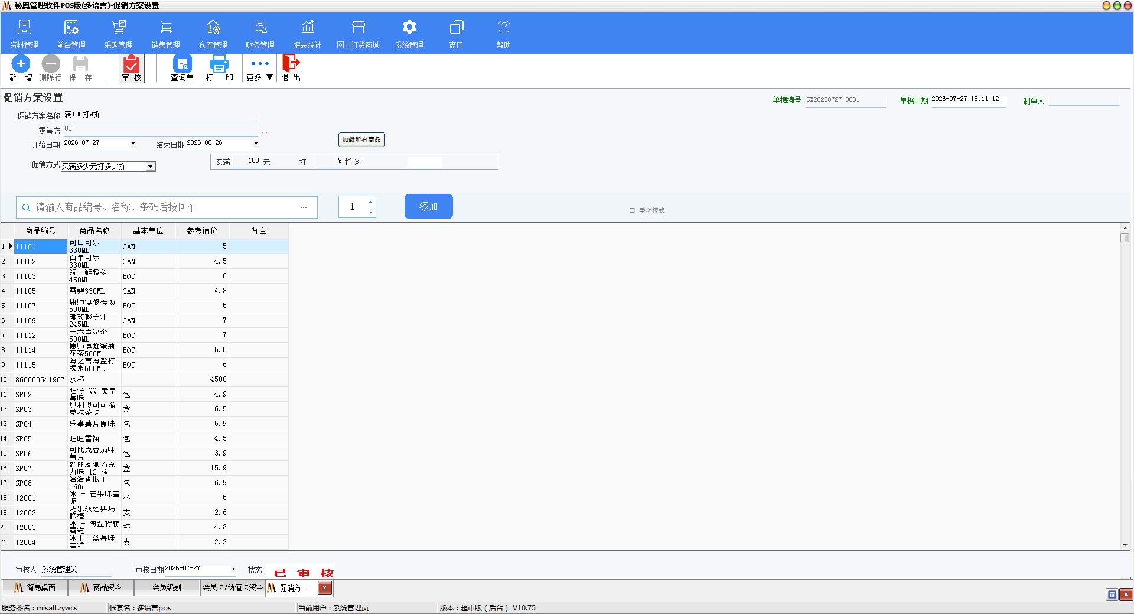This screenshot has width=1134, height=614.
Task: Open the 采购管理 shopping cart icon
Action: (x=119, y=27)
